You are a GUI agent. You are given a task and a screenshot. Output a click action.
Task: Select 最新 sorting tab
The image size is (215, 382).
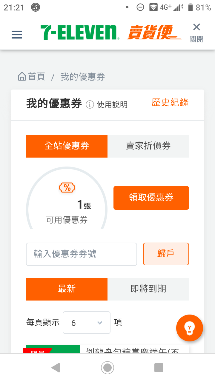tap(67, 289)
